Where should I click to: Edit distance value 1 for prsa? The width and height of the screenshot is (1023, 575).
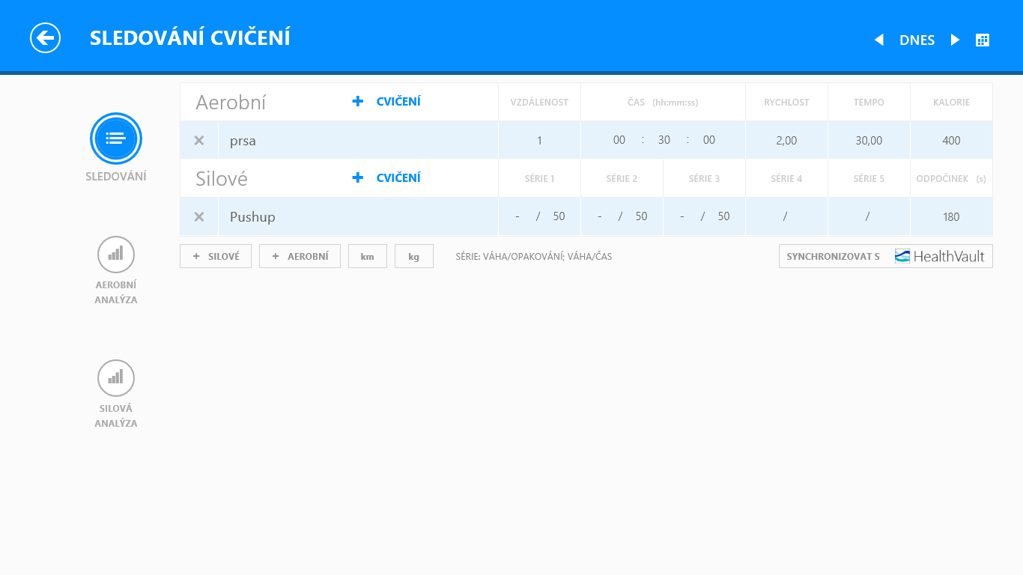[539, 140]
